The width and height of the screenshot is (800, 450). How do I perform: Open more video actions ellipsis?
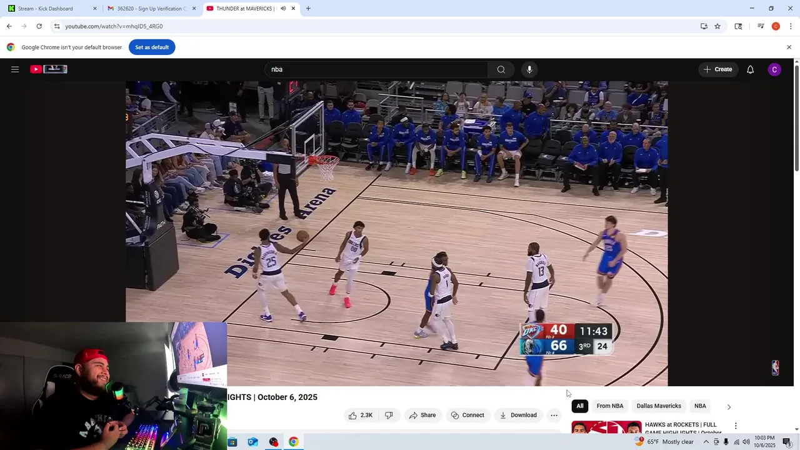tap(554, 415)
